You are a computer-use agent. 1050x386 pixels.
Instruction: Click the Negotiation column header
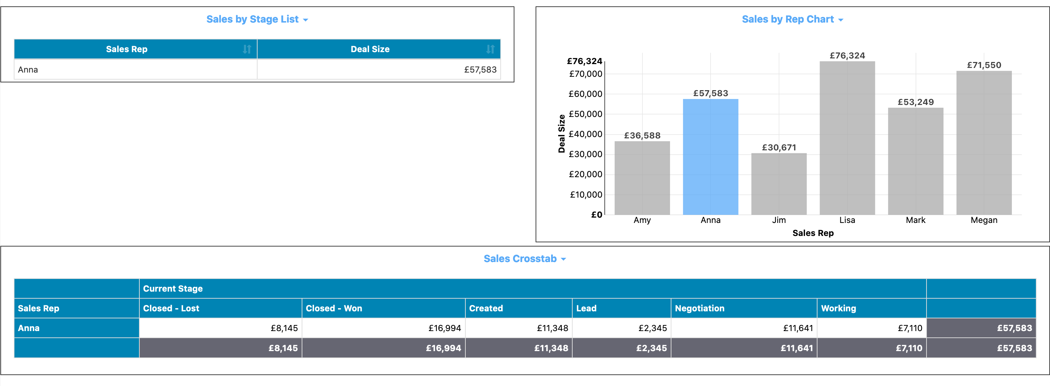pyautogui.click(x=699, y=308)
